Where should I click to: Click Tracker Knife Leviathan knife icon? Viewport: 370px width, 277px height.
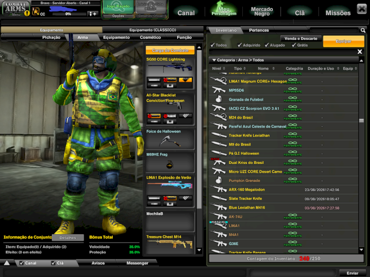click(219, 135)
